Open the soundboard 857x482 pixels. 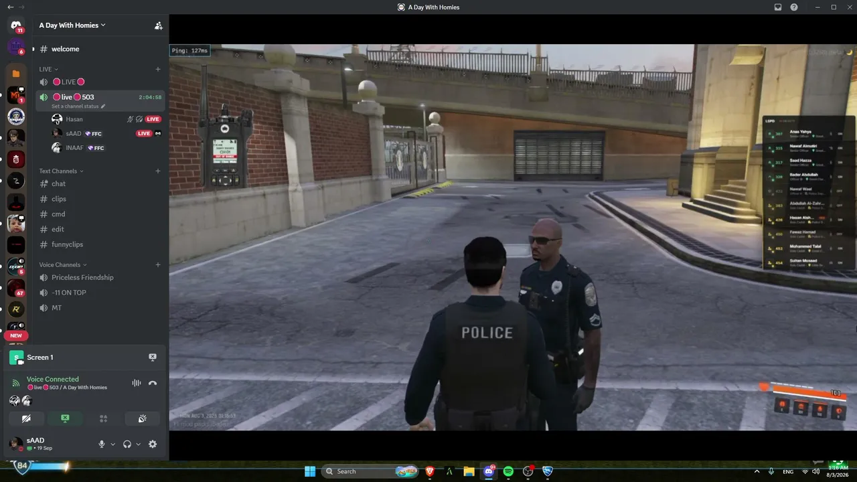(142, 418)
